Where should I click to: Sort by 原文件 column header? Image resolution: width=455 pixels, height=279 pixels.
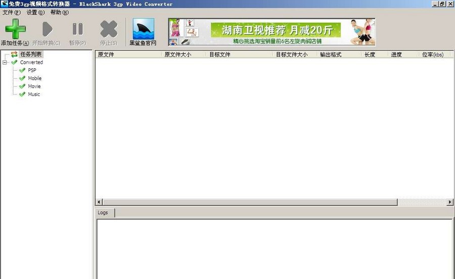pyautogui.click(x=128, y=55)
